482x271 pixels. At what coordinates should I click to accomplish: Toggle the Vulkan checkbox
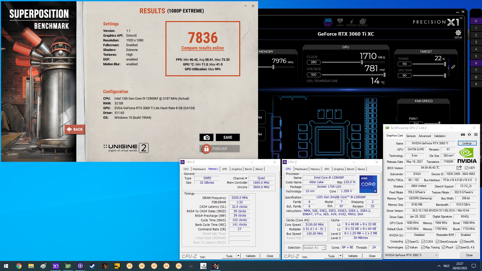407,247
